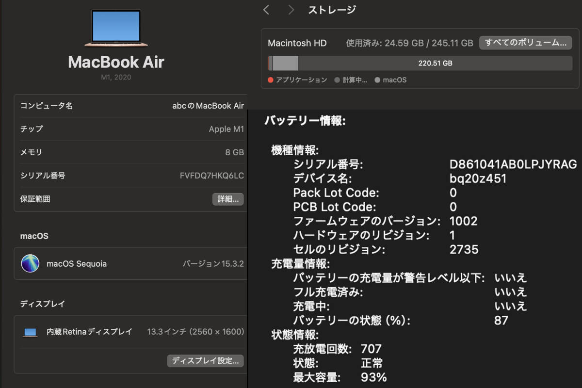Click the MacBook Air laptop image
582x388 pixels.
pyautogui.click(x=116, y=29)
